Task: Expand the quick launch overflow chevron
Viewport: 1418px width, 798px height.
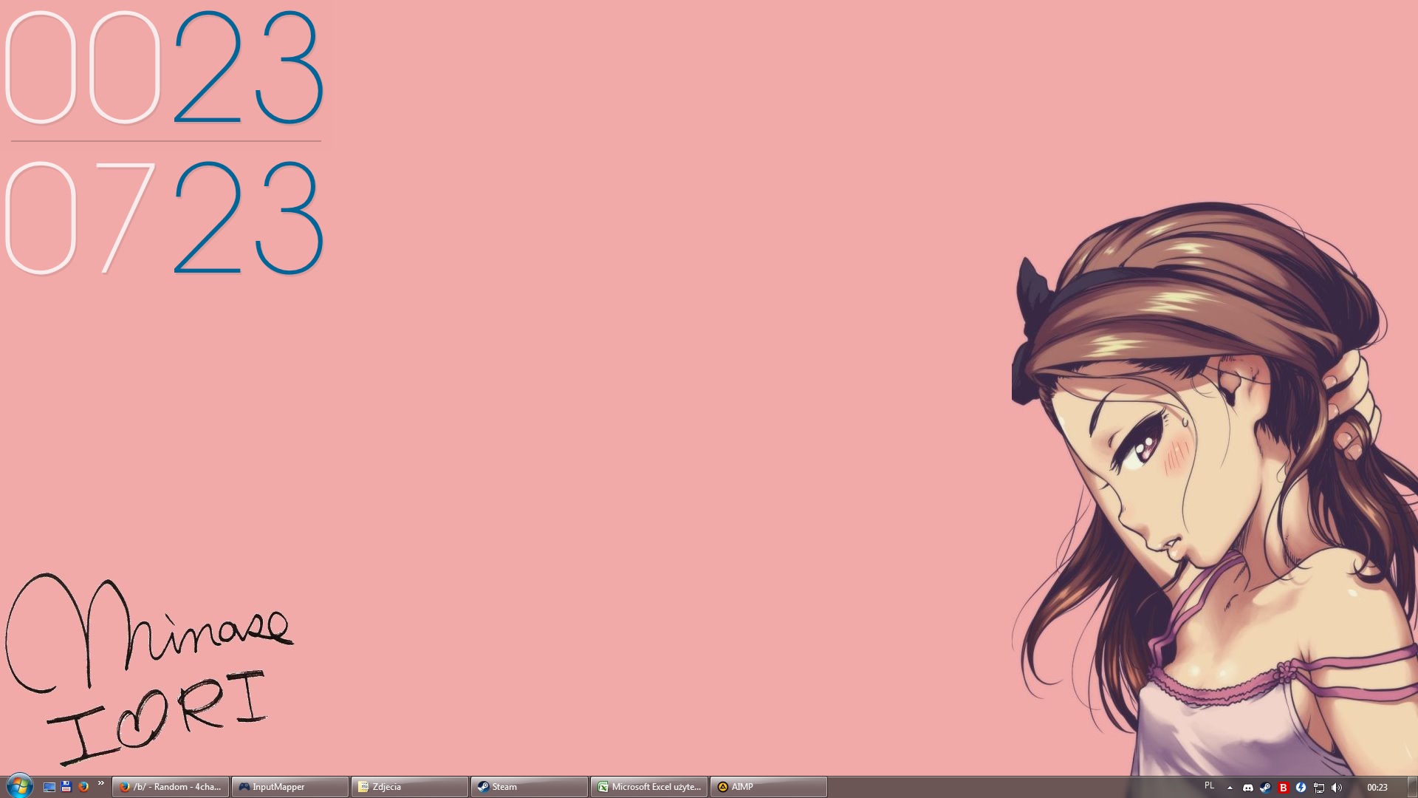Action: point(100,783)
